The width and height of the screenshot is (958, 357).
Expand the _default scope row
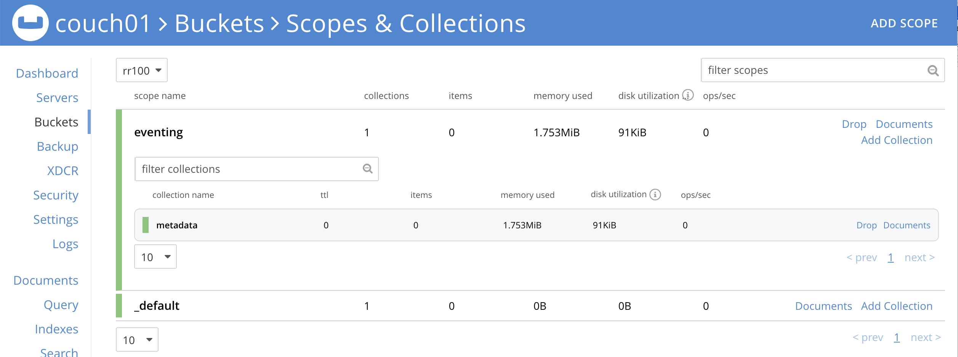[x=157, y=306]
